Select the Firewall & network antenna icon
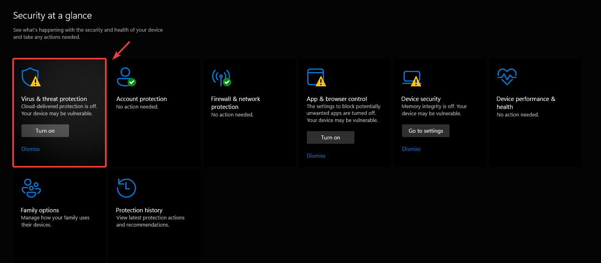This screenshot has width=601, height=263. click(x=221, y=77)
